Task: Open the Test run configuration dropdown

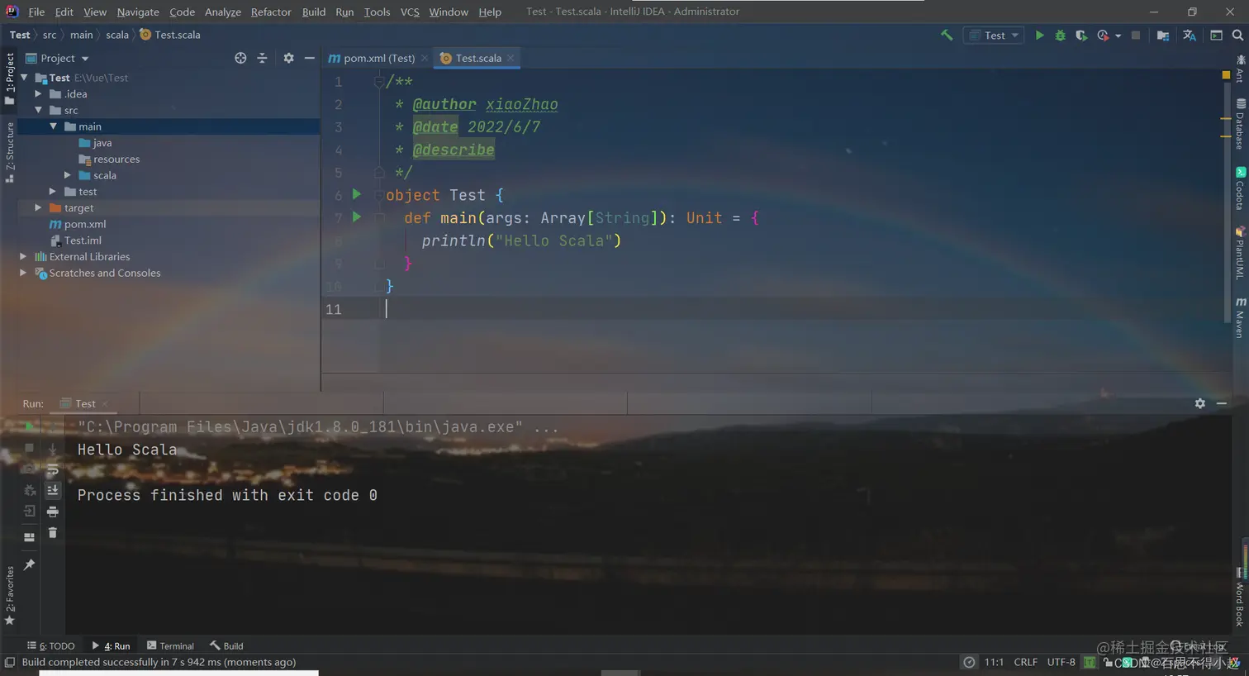Action: (x=995, y=35)
